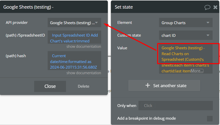Open the Custom state dropdown showing chart ID
Viewport: 220px width, 125px height.
[186, 35]
